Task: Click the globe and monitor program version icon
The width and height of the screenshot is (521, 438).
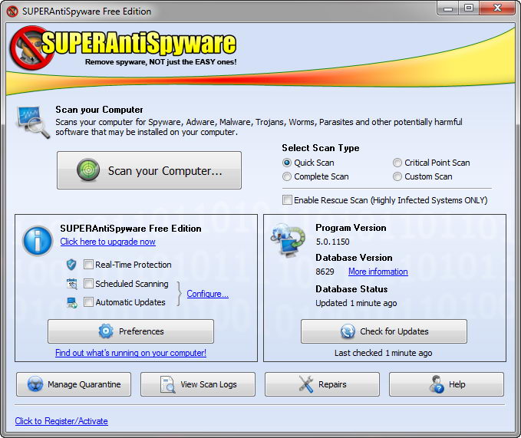Action: click(x=288, y=240)
